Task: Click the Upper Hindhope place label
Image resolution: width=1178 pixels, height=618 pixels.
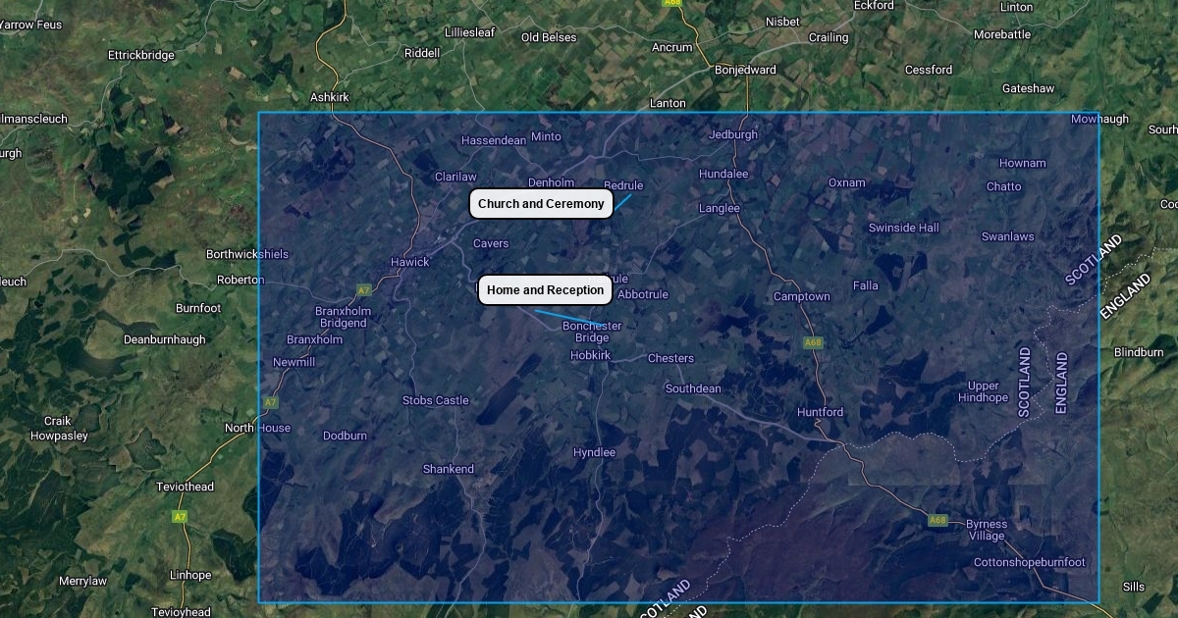Action: point(983,391)
